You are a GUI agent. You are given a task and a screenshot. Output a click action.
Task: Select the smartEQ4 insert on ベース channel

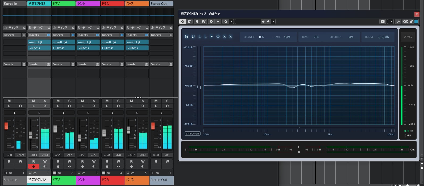[137, 42]
